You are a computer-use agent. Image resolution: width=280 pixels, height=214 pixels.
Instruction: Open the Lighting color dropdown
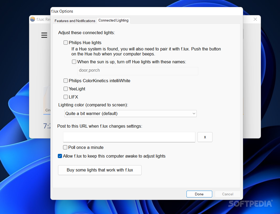[130, 113]
